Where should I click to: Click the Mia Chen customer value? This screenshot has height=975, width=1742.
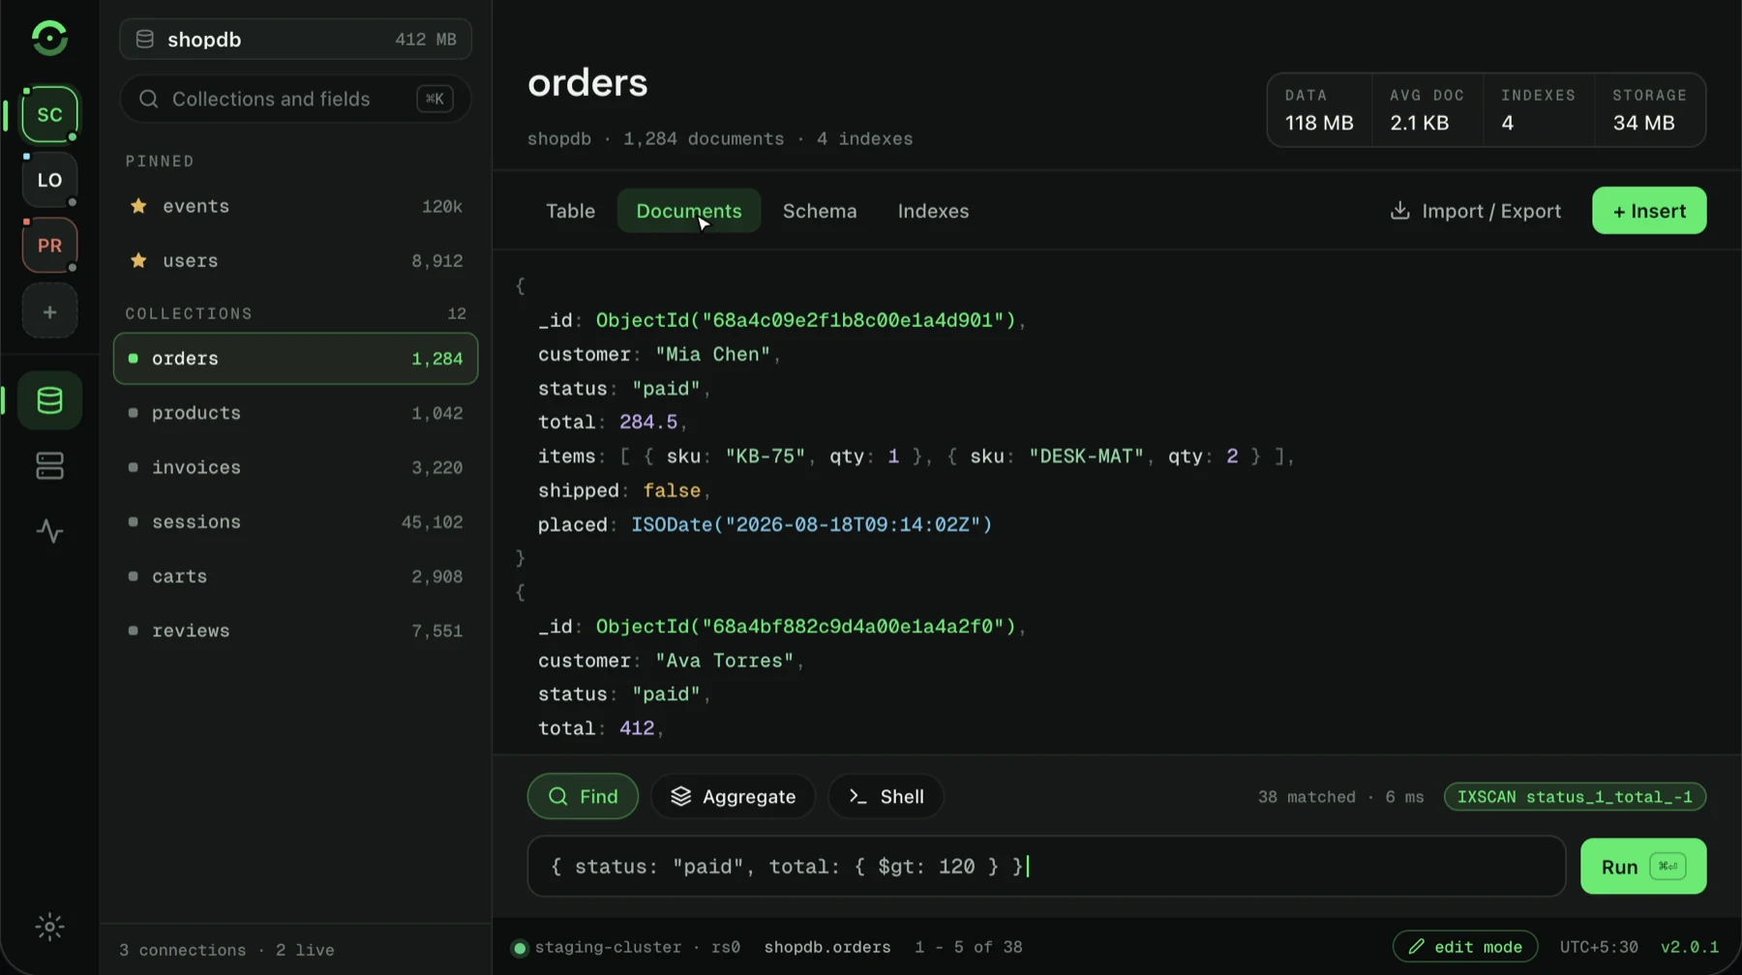point(712,355)
